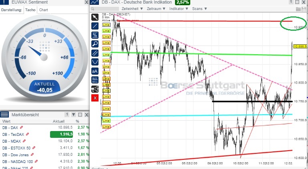
Task: Open the Marktübersicht hamburger menu icon
Action: [4, 115]
